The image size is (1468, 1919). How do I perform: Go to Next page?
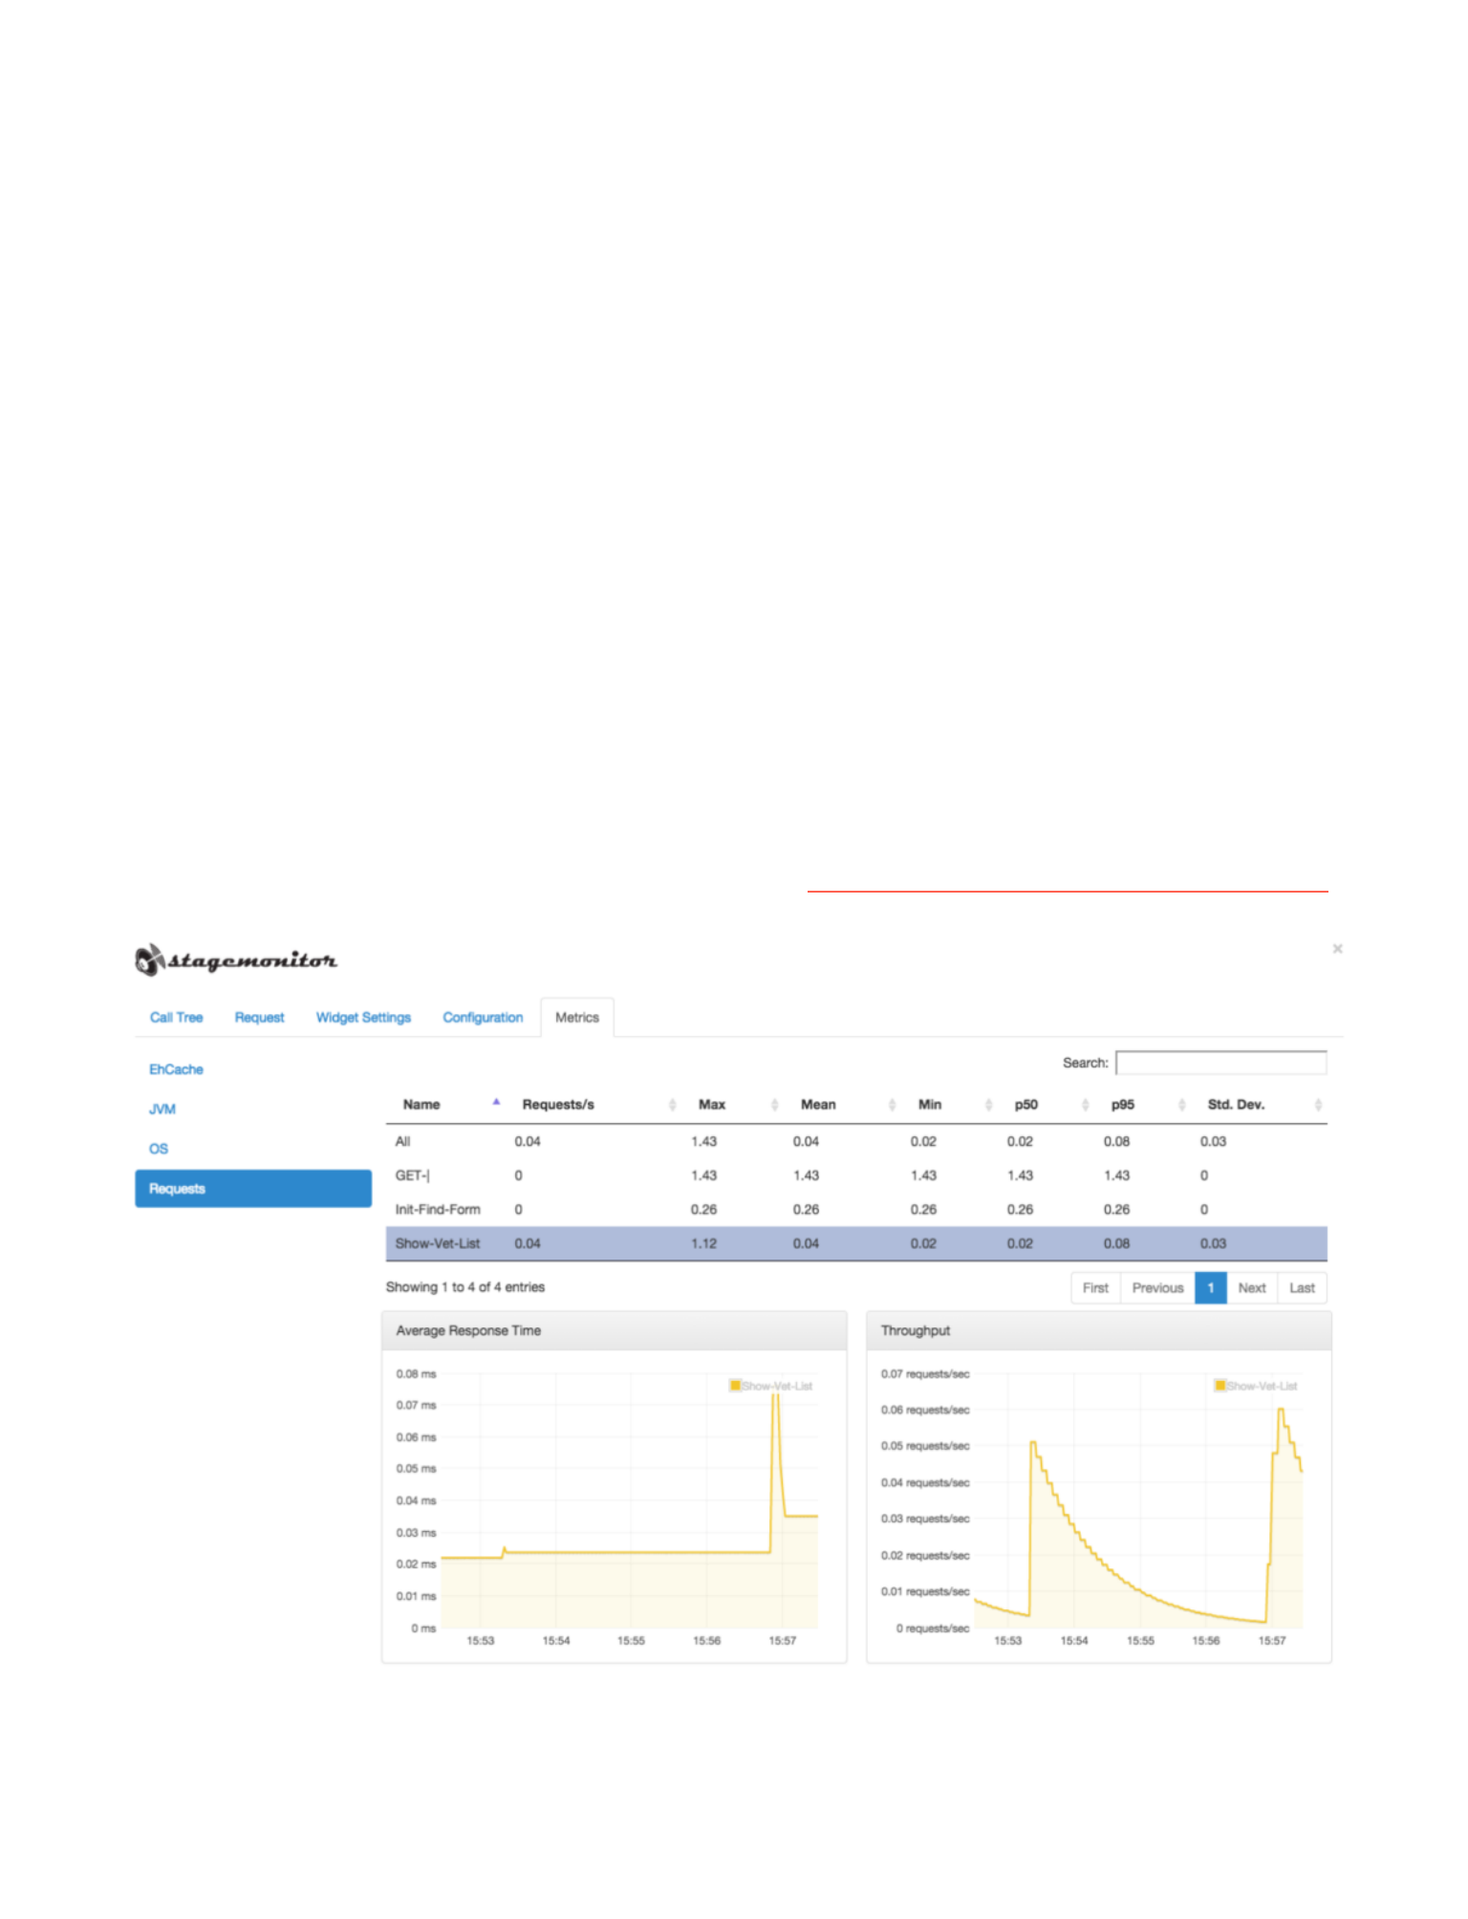point(1251,1287)
